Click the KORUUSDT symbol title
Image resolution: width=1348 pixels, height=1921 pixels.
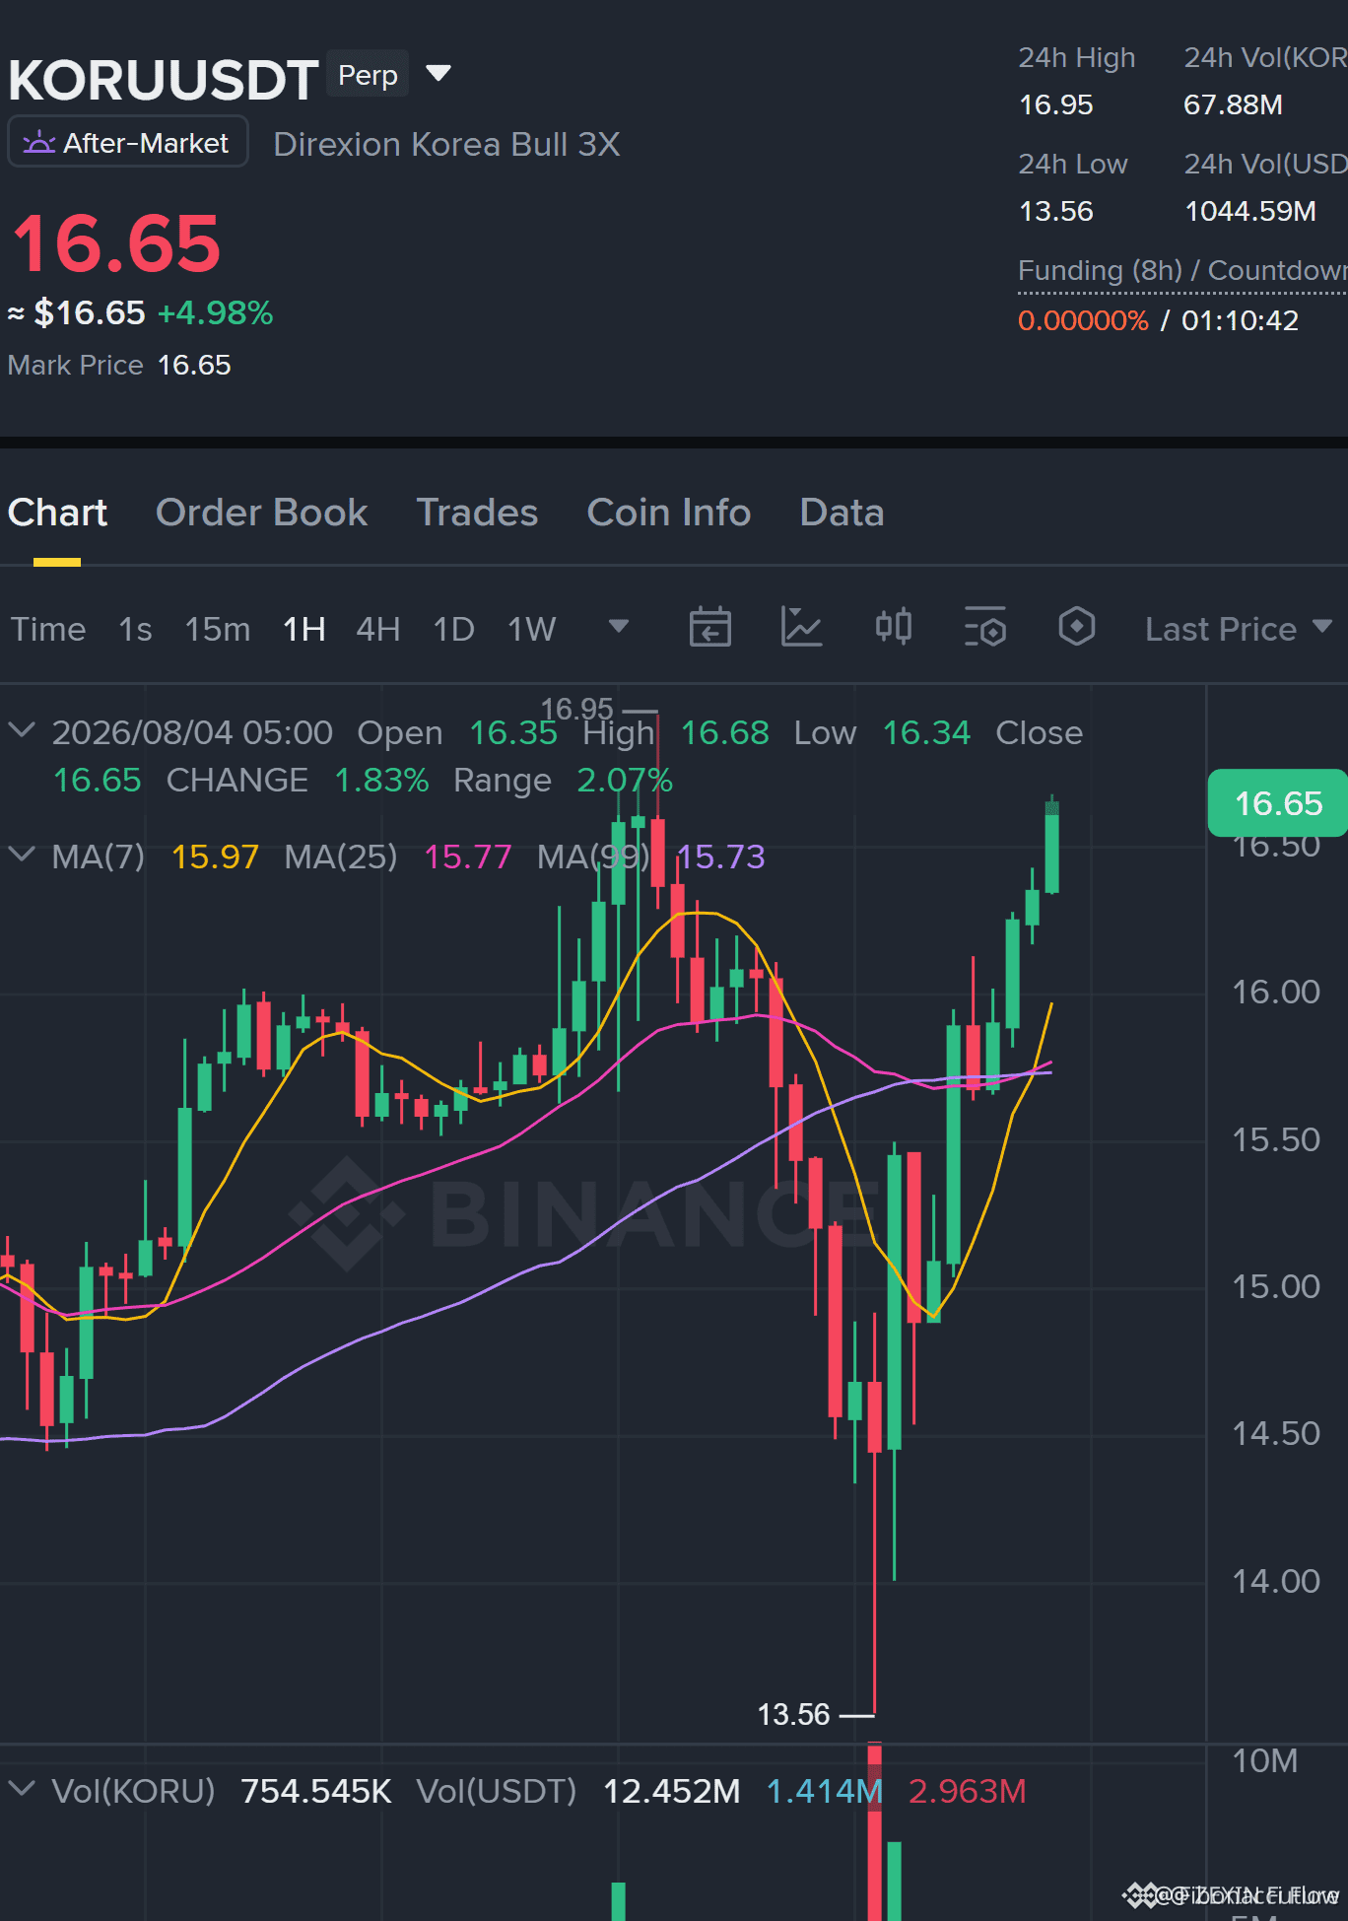(164, 80)
